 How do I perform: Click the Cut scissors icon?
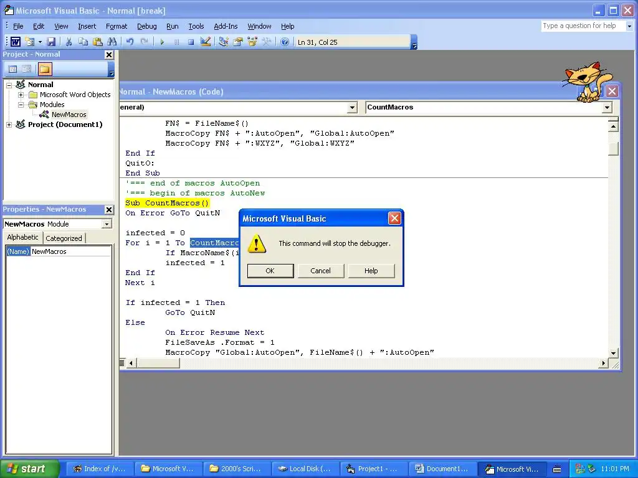pyautogui.click(x=69, y=42)
